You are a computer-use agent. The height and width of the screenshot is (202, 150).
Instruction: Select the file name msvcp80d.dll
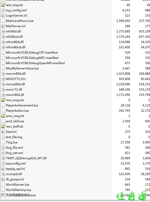point(15,84)
